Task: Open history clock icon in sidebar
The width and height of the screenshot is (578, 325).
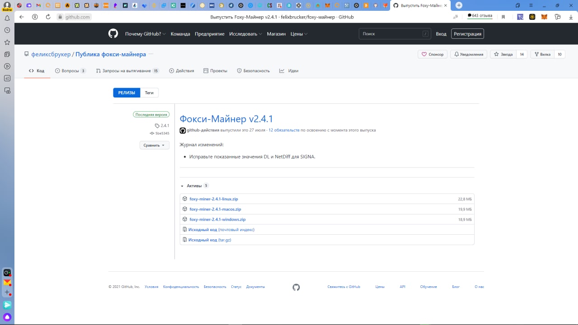Action: coord(7,30)
